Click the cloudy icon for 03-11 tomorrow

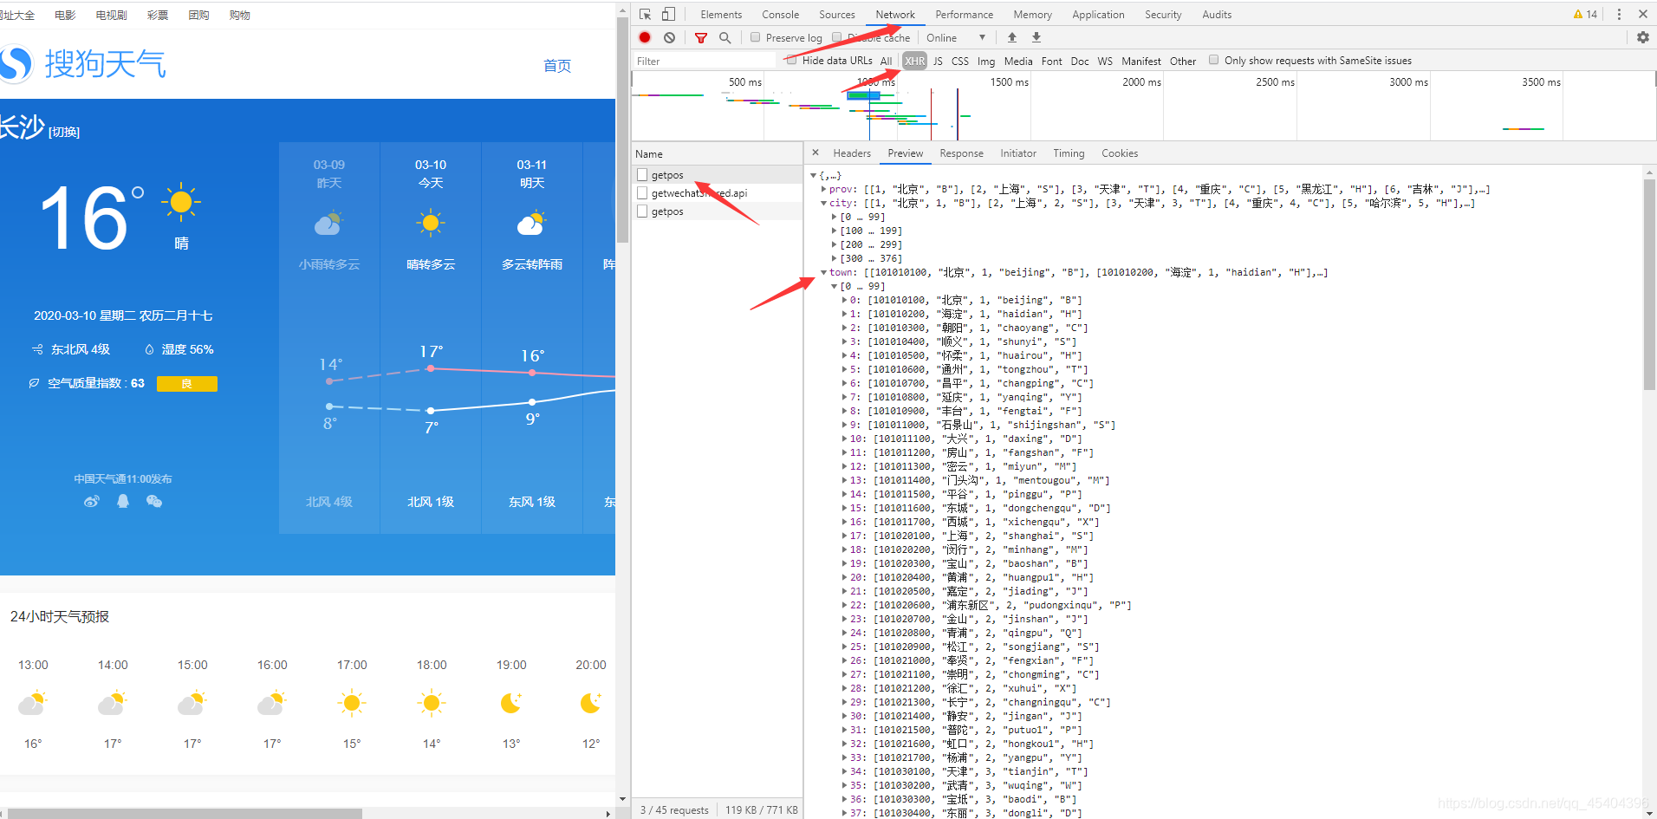coord(531,223)
